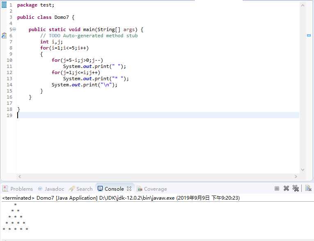The image size is (314, 241).
Task: Remove all terminated launches
Action: coord(296,189)
